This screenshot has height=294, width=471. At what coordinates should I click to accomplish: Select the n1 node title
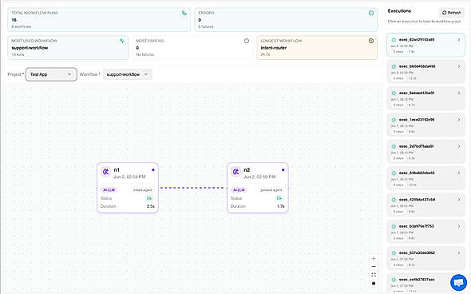(117, 170)
